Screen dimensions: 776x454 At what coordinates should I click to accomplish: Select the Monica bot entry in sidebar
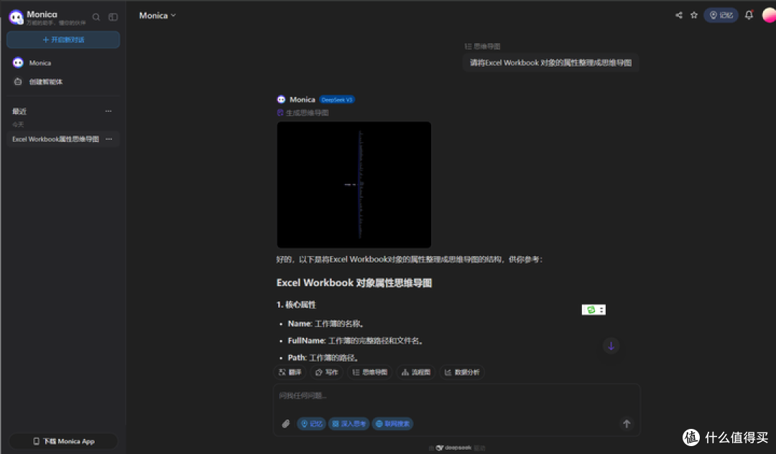[63, 62]
